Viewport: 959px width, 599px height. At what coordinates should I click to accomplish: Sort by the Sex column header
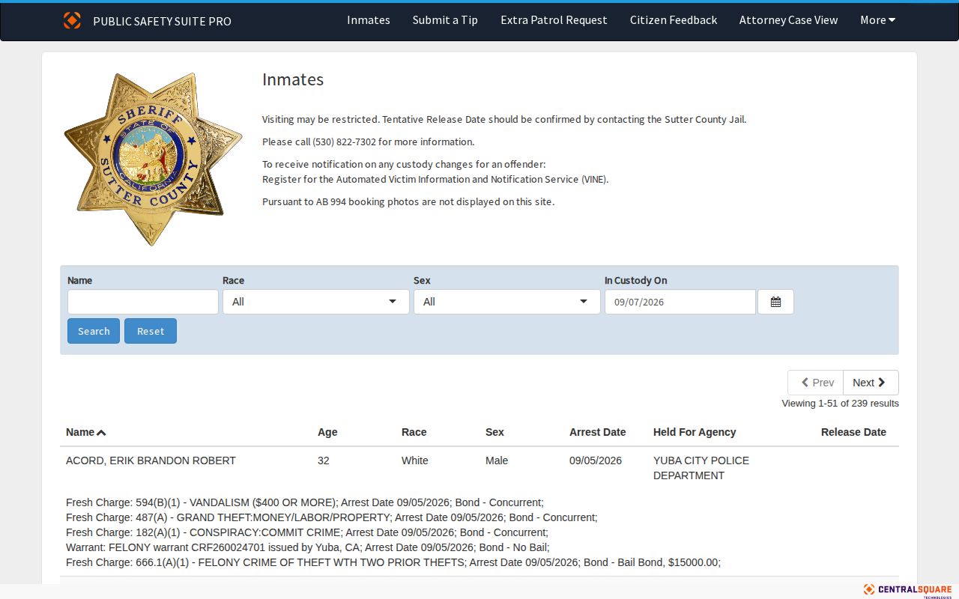tap(494, 432)
